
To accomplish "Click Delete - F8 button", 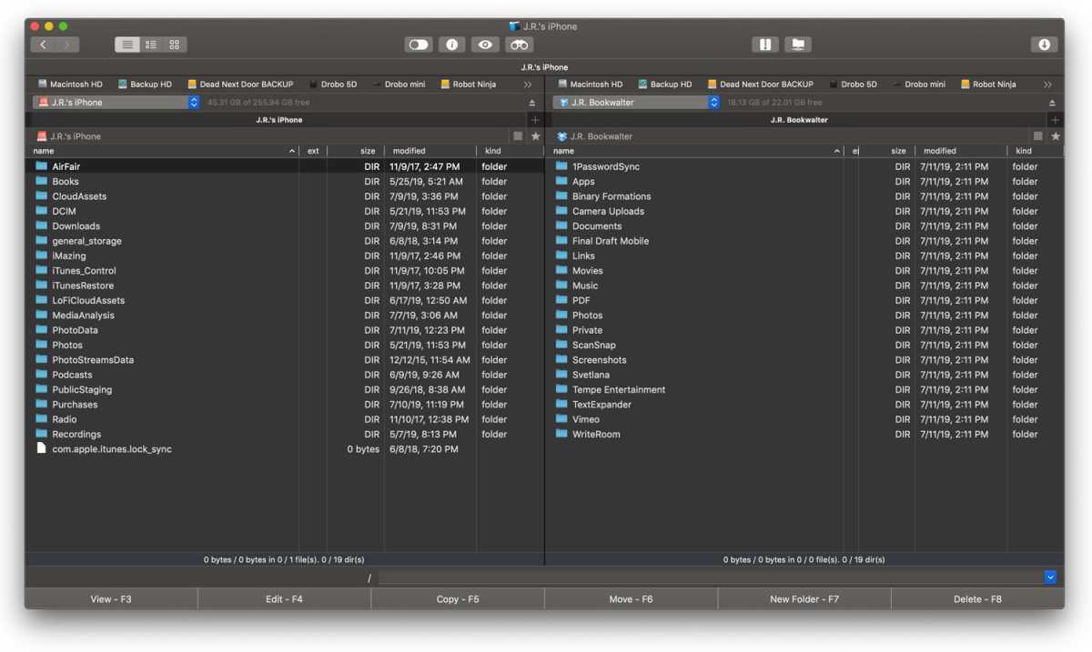I will (x=977, y=599).
